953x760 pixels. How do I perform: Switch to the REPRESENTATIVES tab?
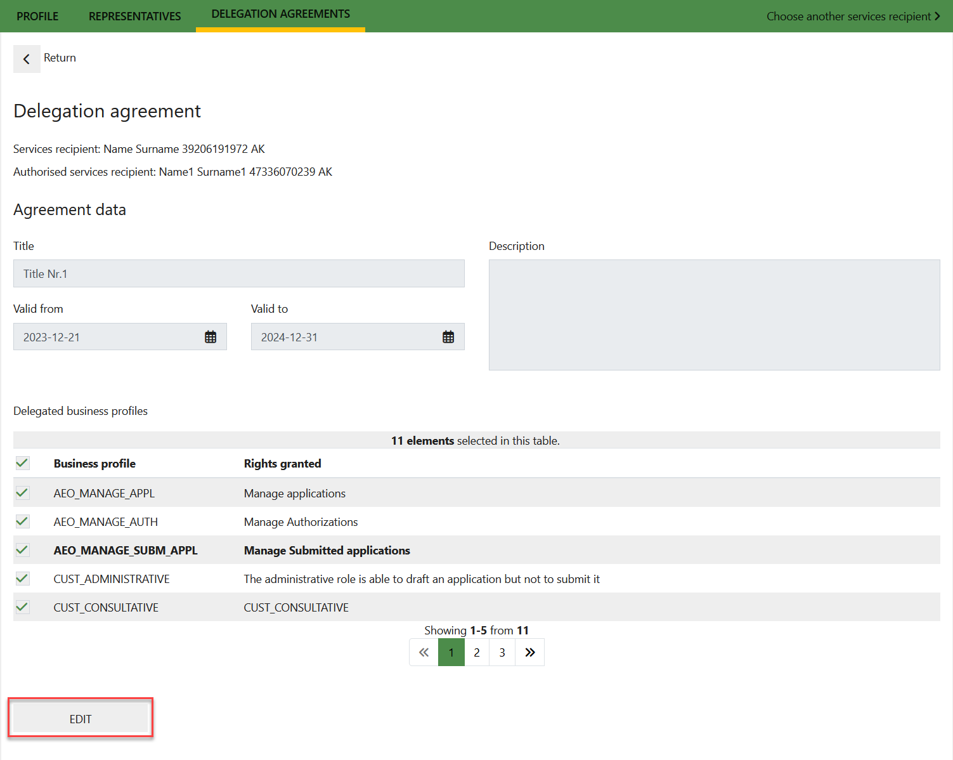coord(134,16)
